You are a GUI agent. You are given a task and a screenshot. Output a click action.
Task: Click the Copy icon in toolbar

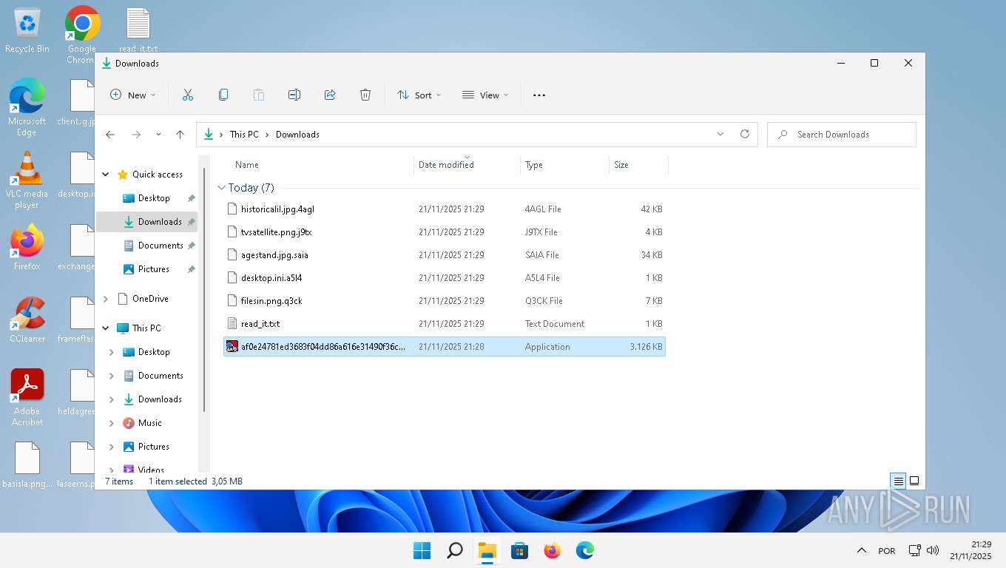click(223, 95)
